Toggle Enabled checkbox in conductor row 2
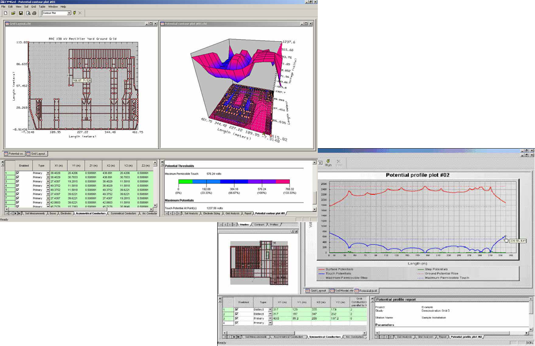The height and width of the screenshot is (346, 535). click(17, 177)
